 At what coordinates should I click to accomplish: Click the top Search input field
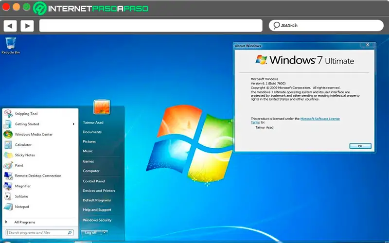[x=326, y=25]
